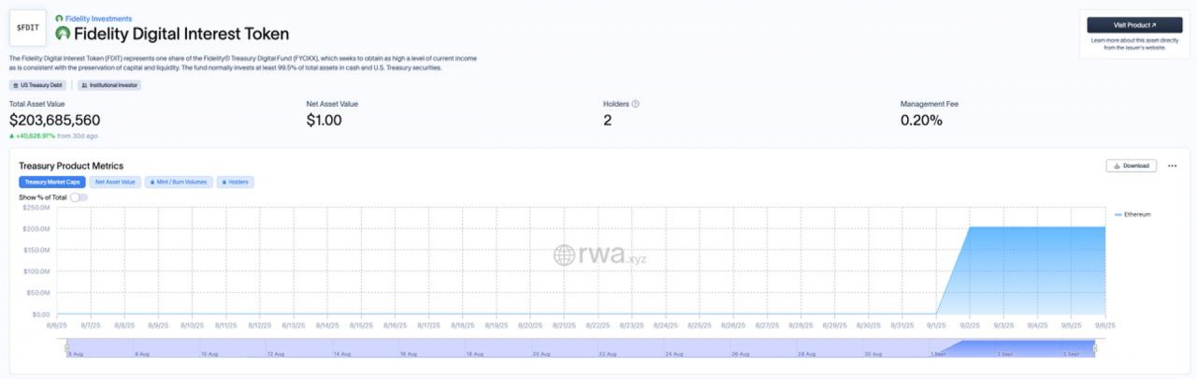This screenshot has height=379, width=1197.
Task: Download the treasury chart data
Action: [1131, 166]
